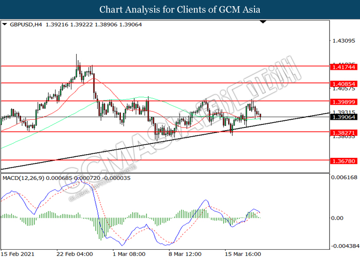
Task: Click the -0.004384 MACD scale value
Action: [x=345, y=246]
